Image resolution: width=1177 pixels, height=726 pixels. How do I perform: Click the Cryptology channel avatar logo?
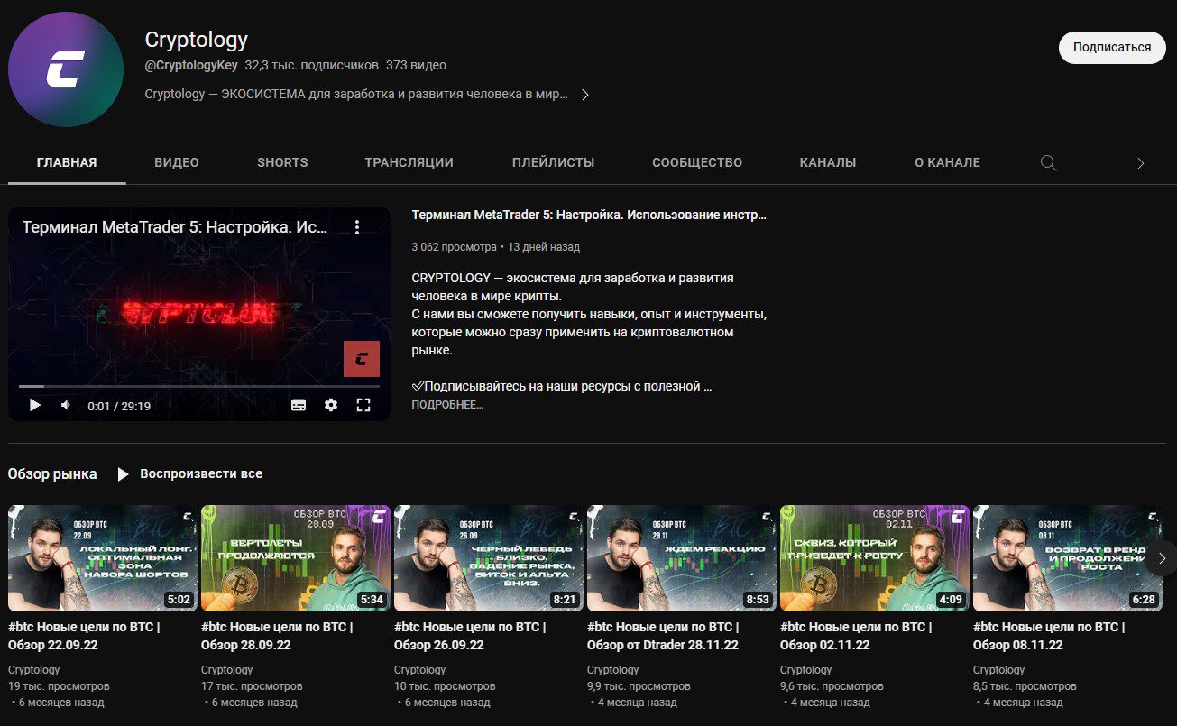[66, 69]
